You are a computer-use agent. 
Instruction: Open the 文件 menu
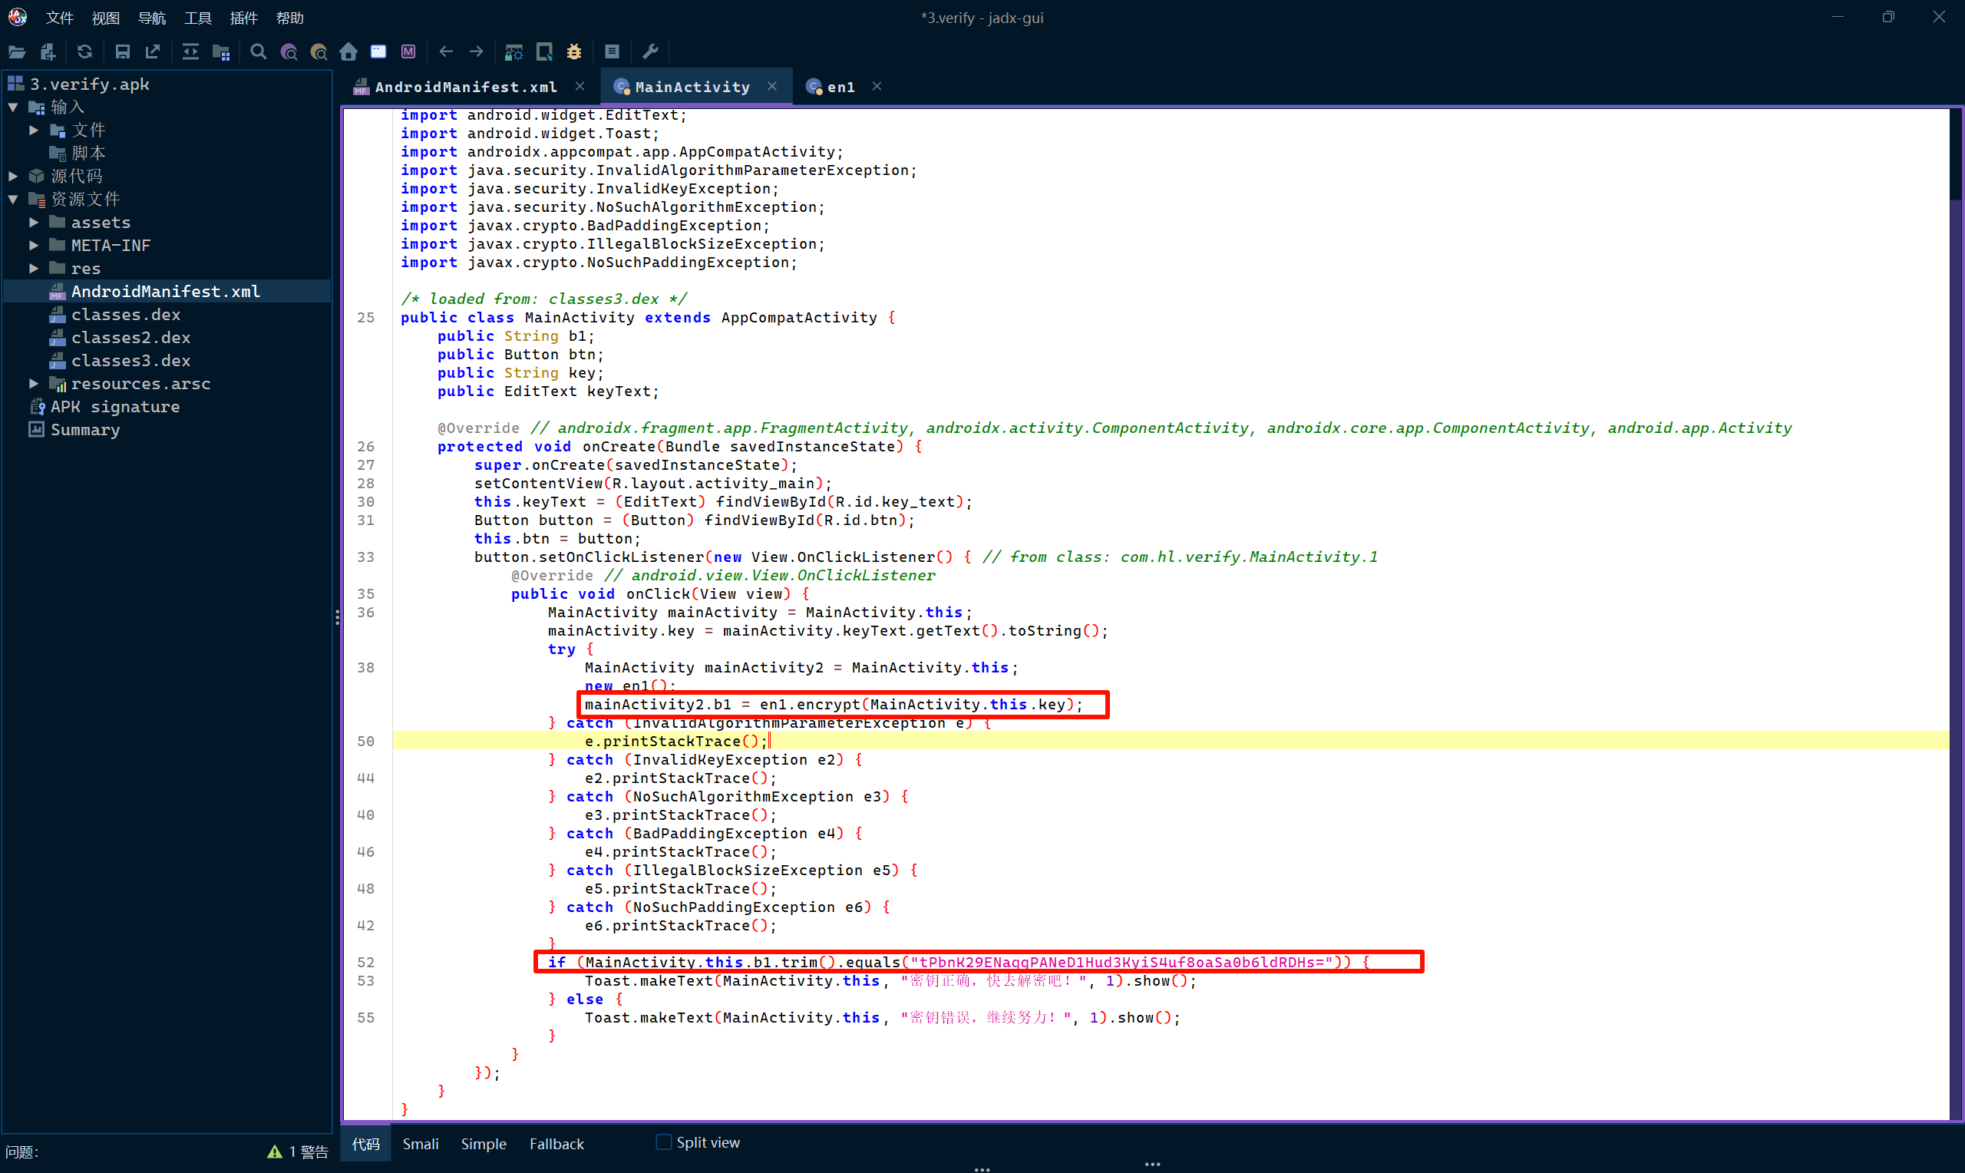[x=60, y=18]
